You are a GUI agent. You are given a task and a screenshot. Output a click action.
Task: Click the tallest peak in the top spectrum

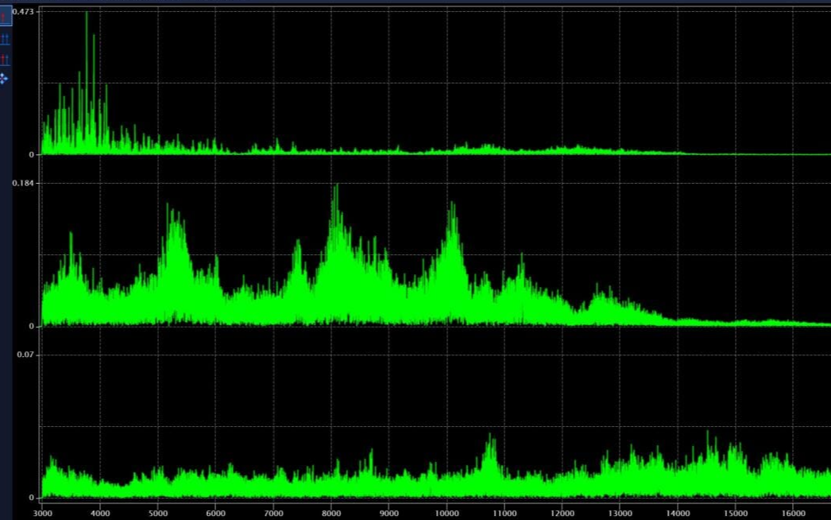87,14
